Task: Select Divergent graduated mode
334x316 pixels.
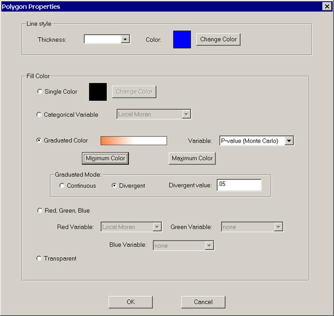Action: [115, 186]
